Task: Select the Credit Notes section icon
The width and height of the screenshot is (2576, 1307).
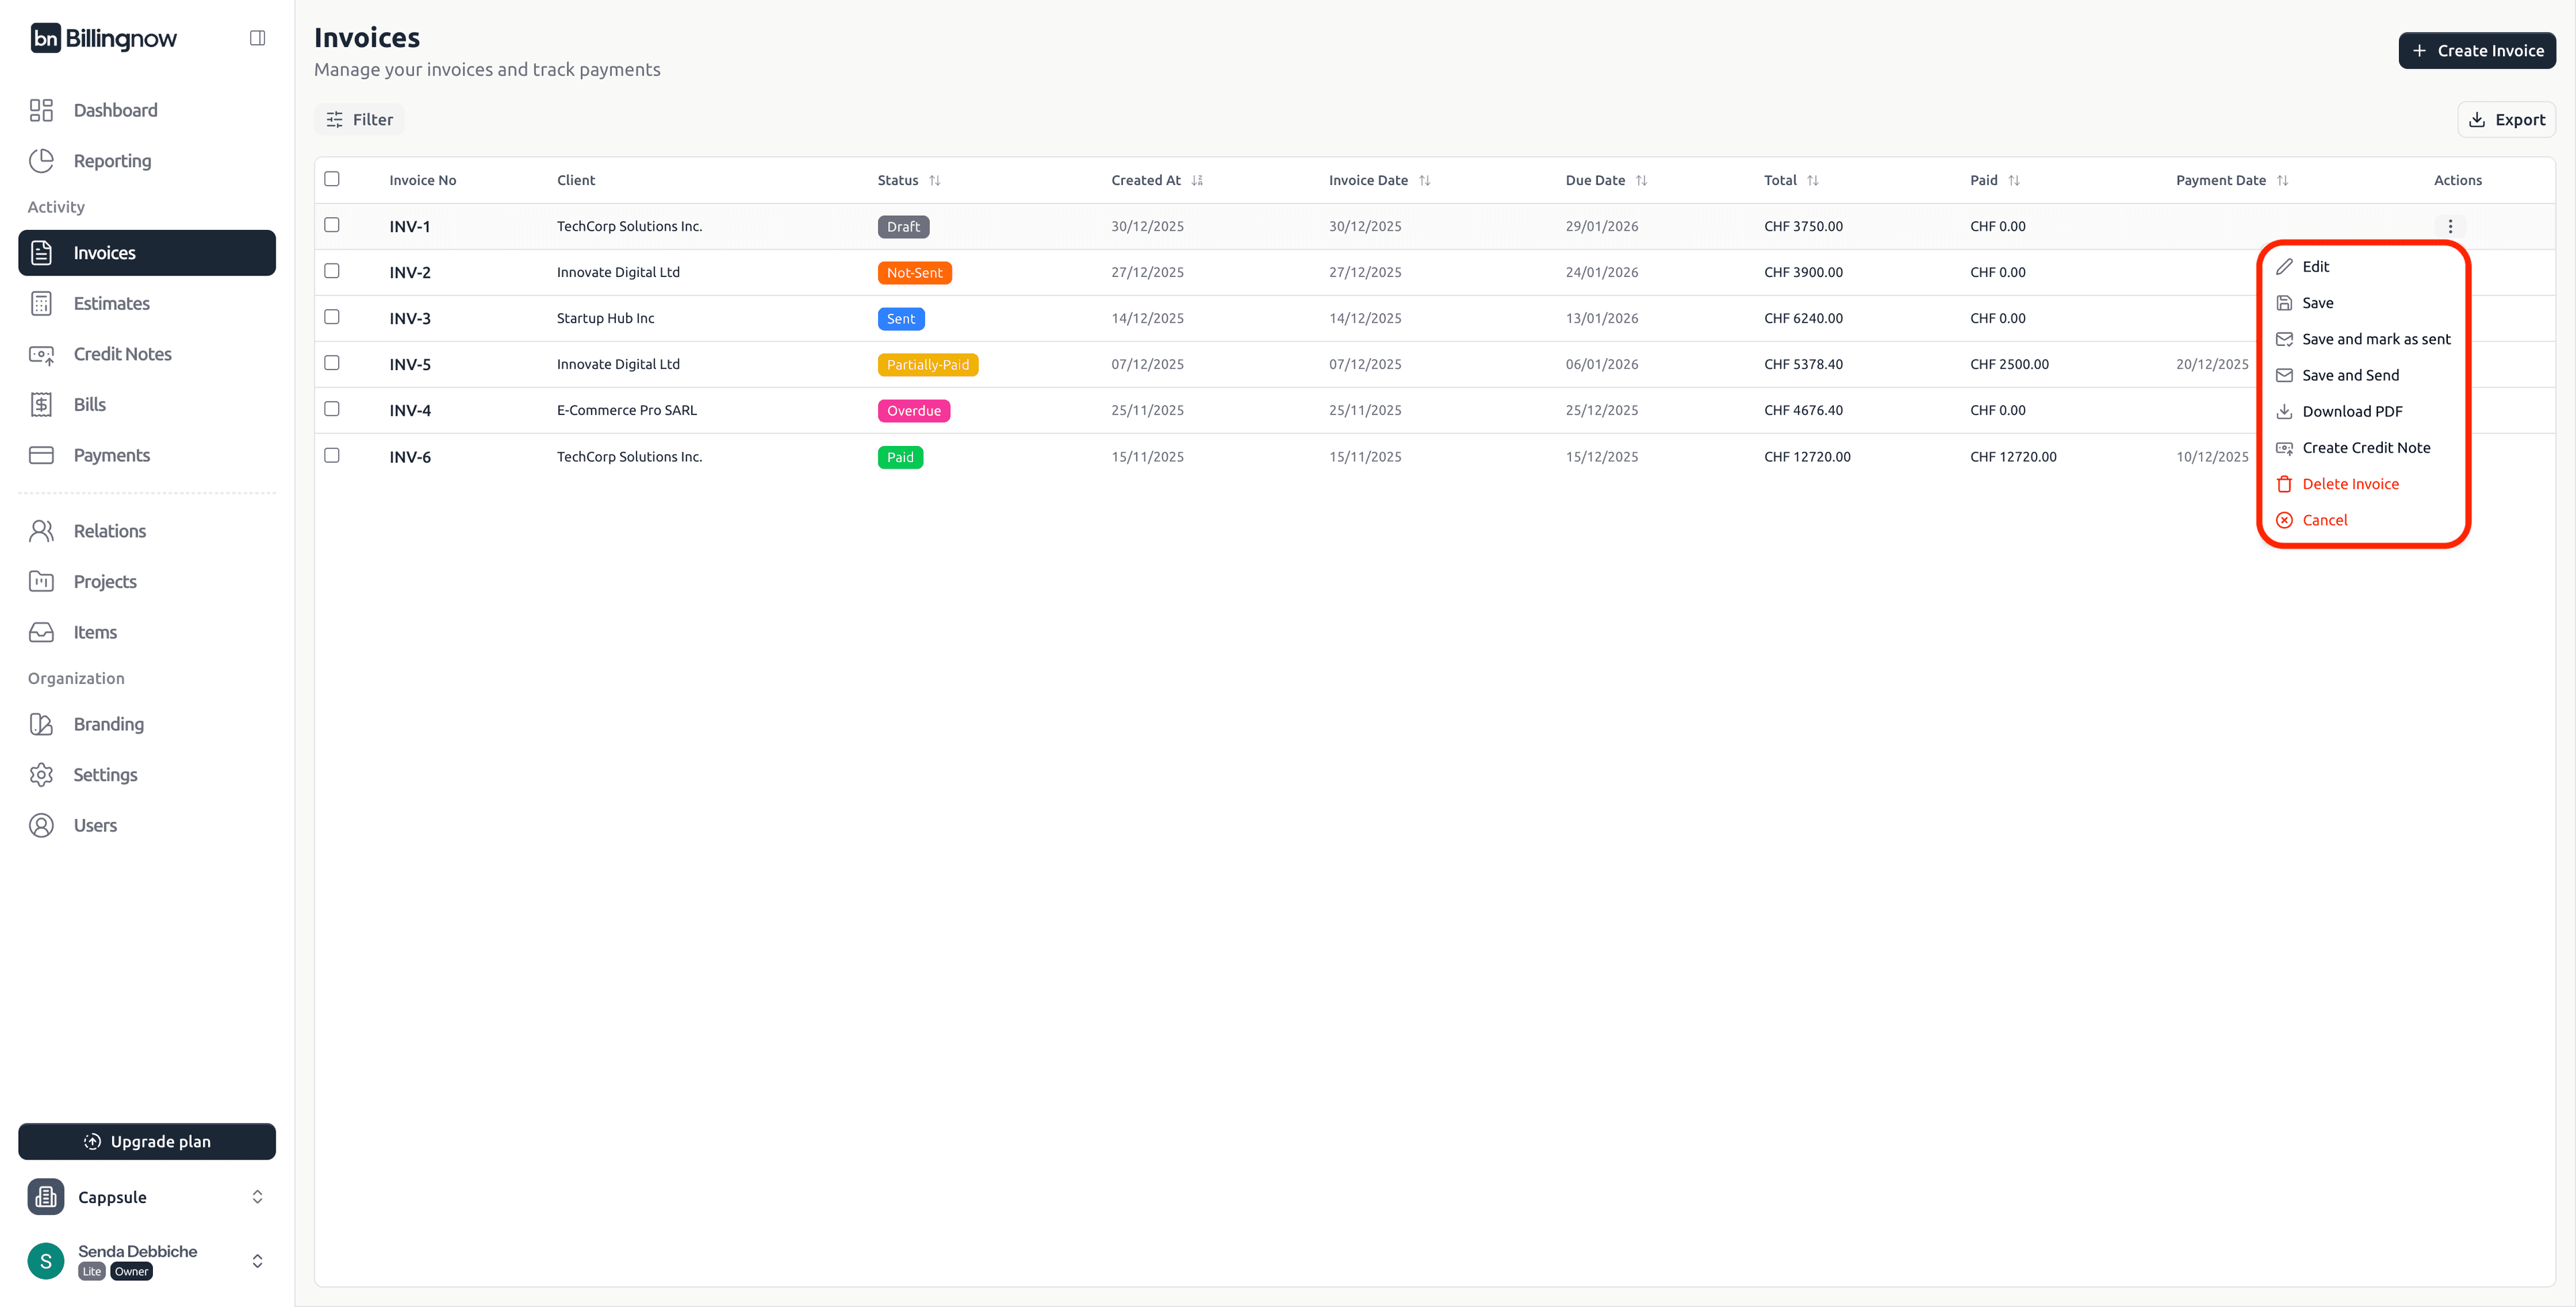Action: tap(41, 354)
